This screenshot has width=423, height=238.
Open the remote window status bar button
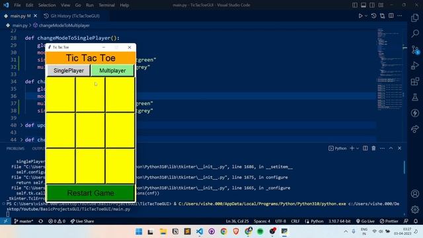click(5, 221)
